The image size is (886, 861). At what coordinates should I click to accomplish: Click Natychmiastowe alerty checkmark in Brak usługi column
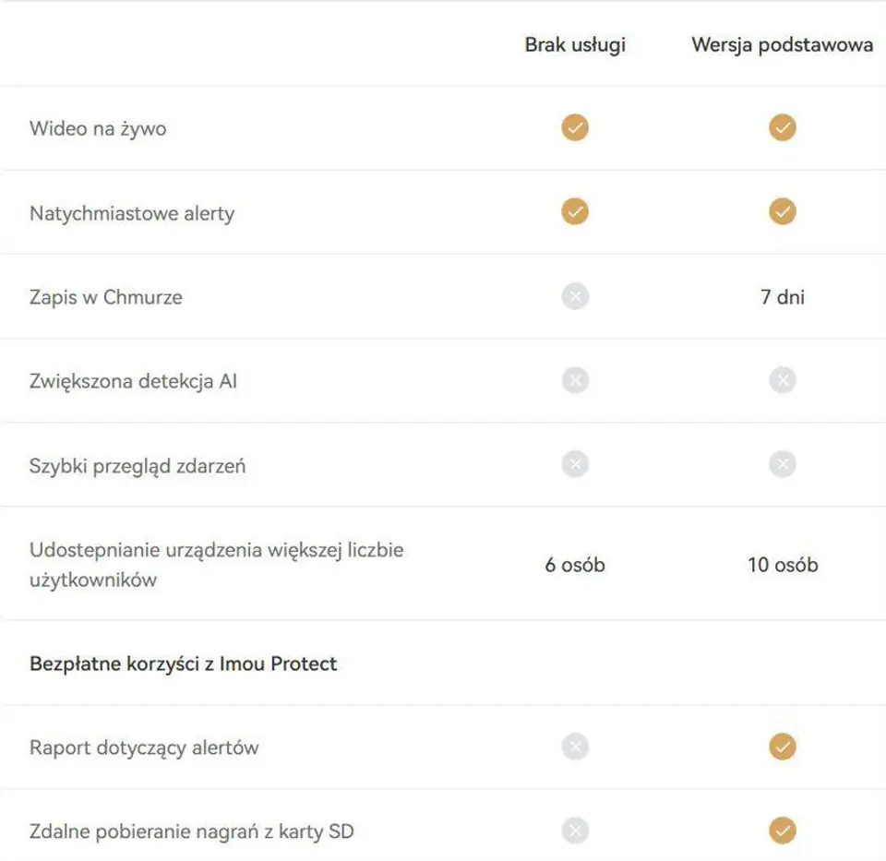point(575,212)
